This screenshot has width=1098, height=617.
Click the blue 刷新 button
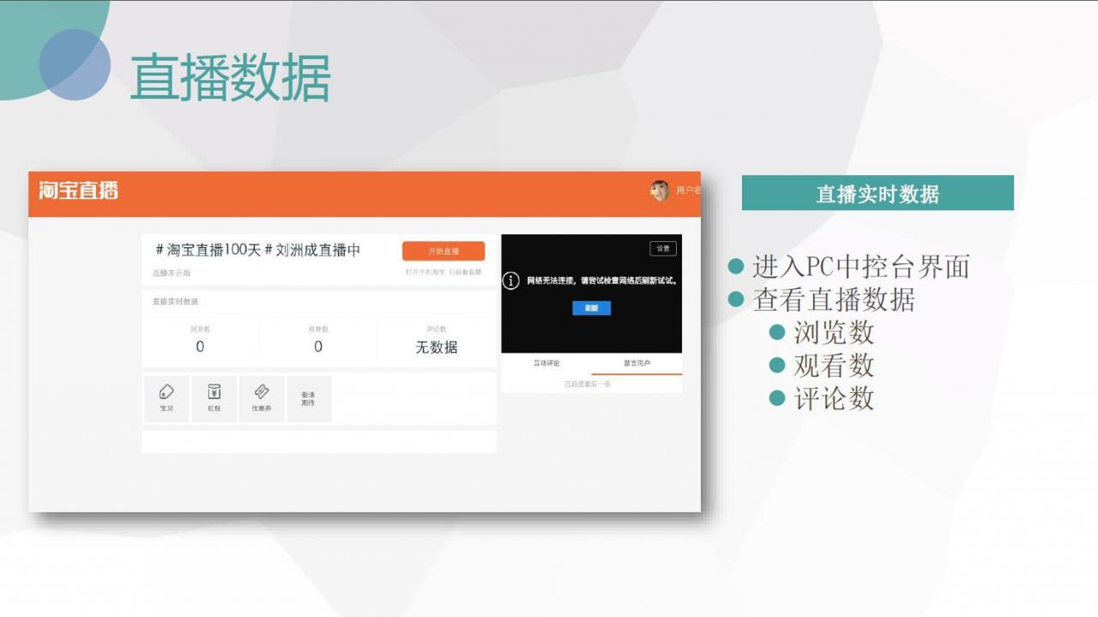click(x=592, y=307)
